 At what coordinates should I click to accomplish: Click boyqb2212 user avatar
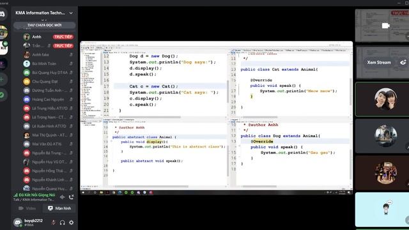tap(17, 222)
